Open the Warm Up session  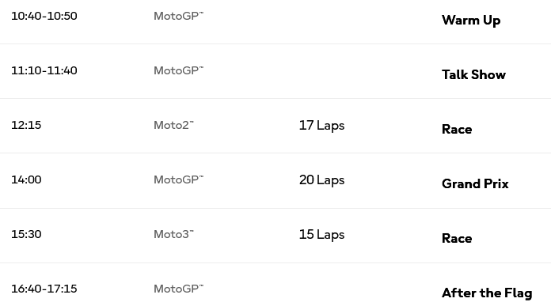471,21
